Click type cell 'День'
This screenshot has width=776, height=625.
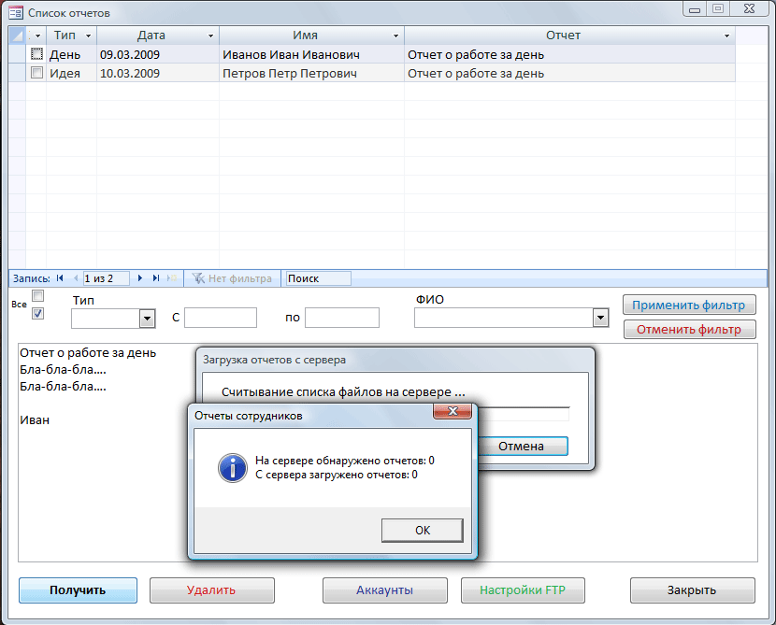[71, 54]
